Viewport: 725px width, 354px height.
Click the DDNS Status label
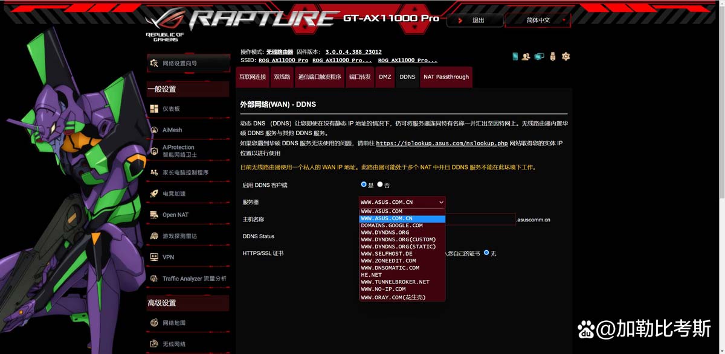(x=258, y=236)
